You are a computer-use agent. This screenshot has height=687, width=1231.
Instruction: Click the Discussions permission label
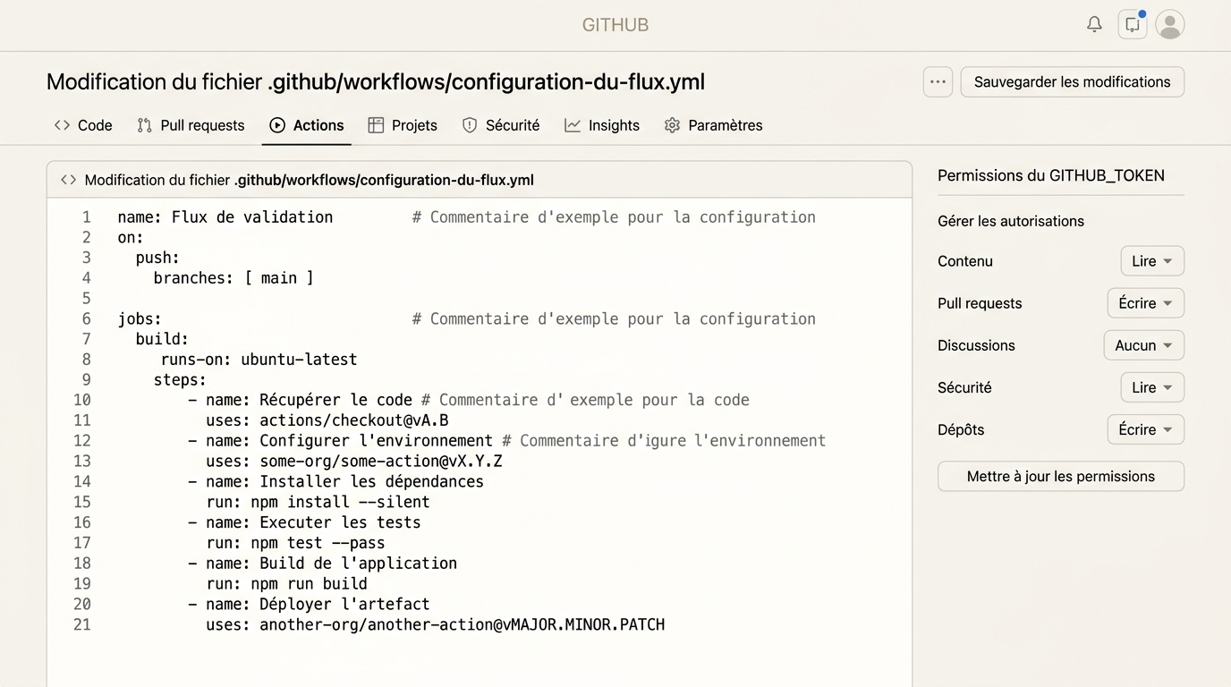pyautogui.click(x=976, y=345)
